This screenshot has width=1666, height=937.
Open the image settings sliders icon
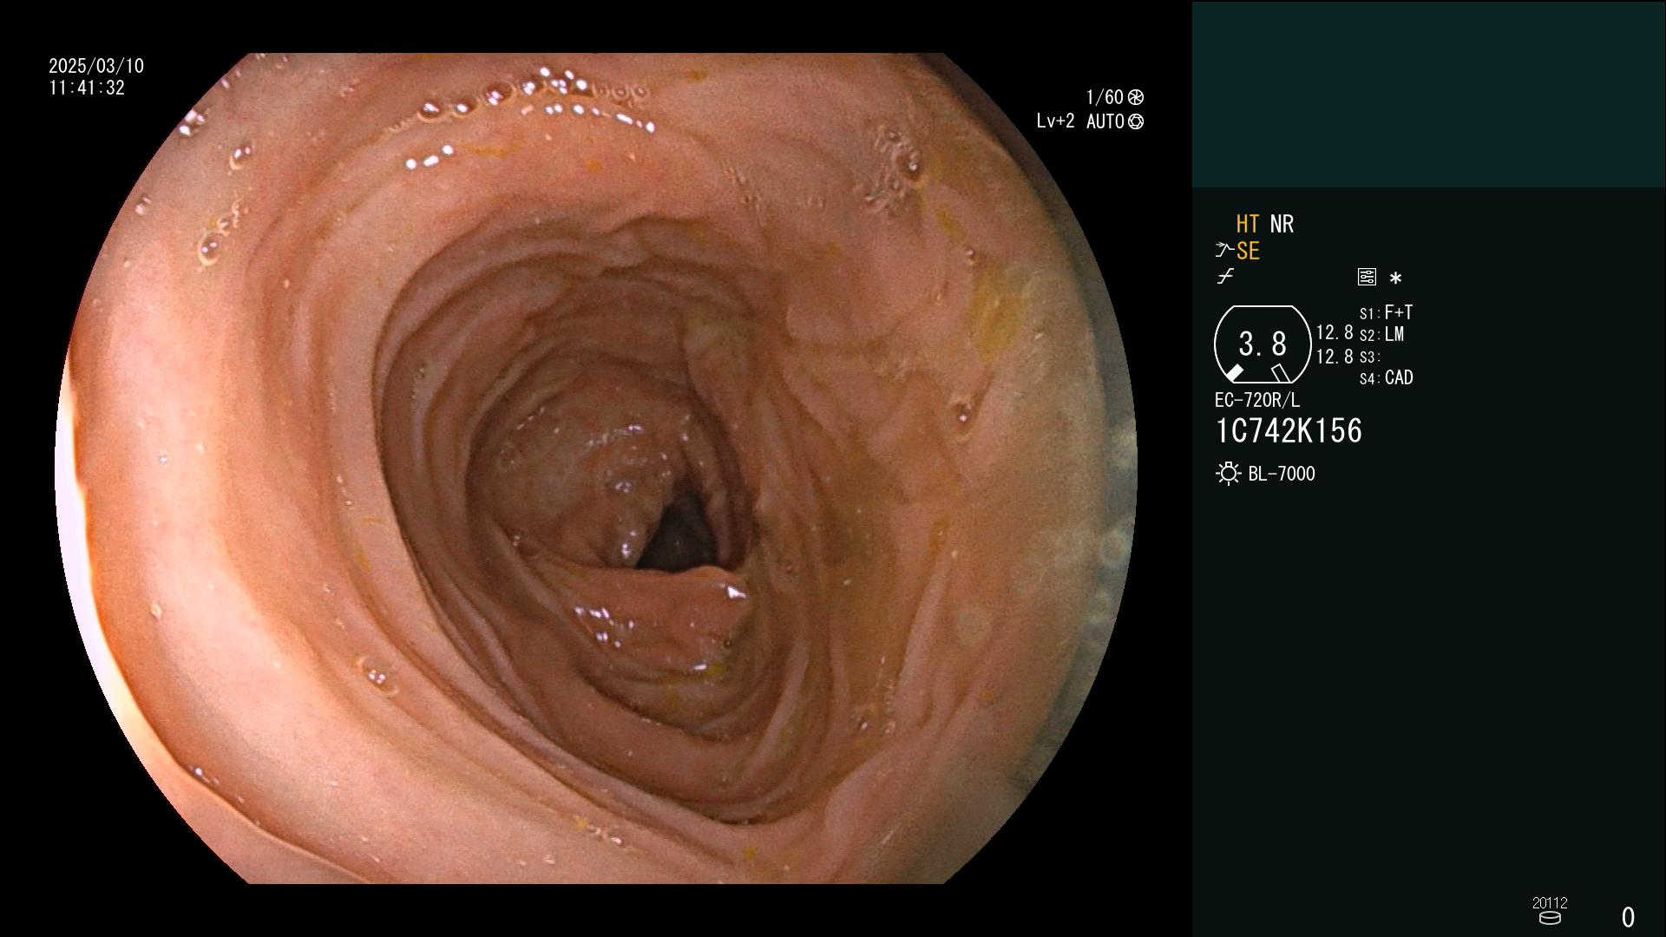pyautogui.click(x=1367, y=277)
